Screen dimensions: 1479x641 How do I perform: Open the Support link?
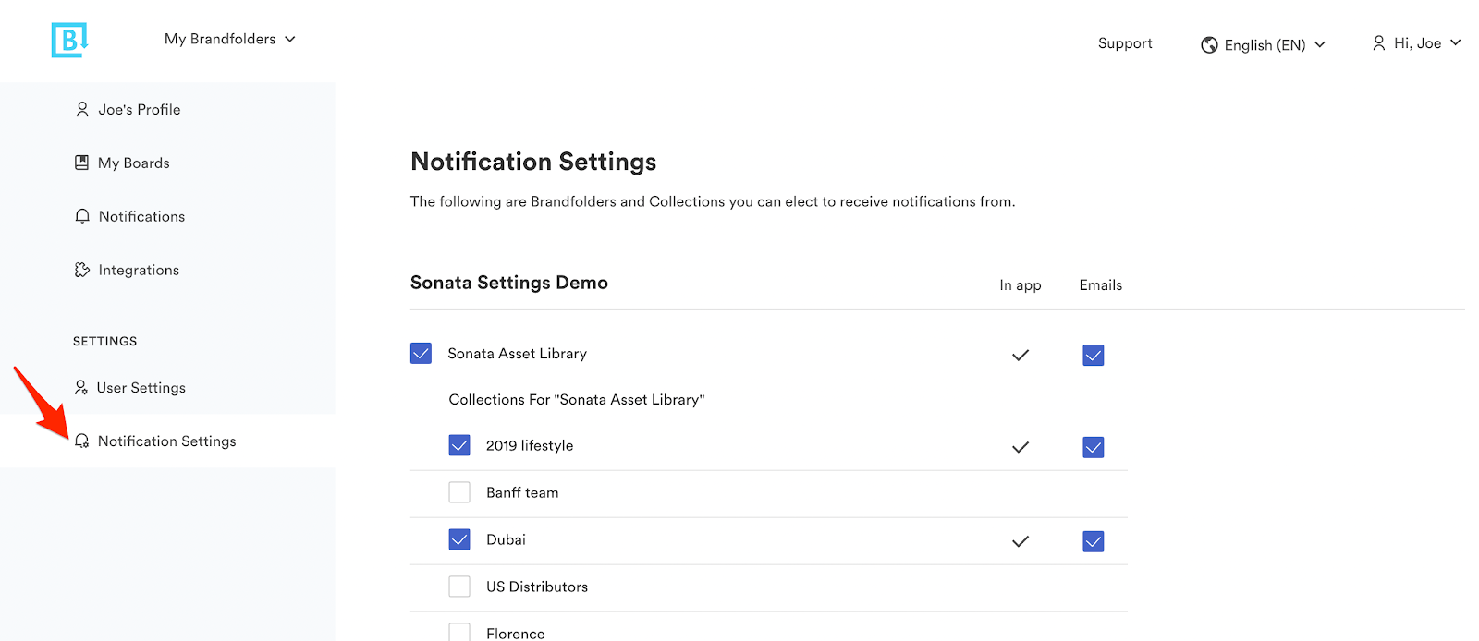click(1125, 43)
